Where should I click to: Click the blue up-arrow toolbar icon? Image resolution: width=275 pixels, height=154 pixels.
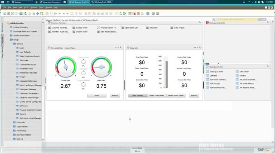click(x=38, y=14)
